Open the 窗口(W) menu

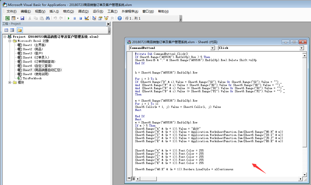pyautogui.click(x=148, y=11)
